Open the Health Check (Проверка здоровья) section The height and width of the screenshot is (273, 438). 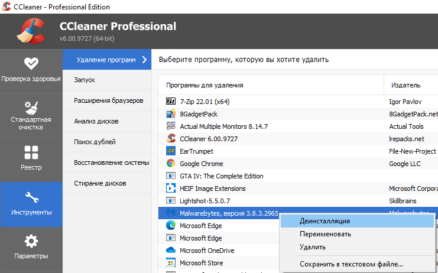click(31, 71)
